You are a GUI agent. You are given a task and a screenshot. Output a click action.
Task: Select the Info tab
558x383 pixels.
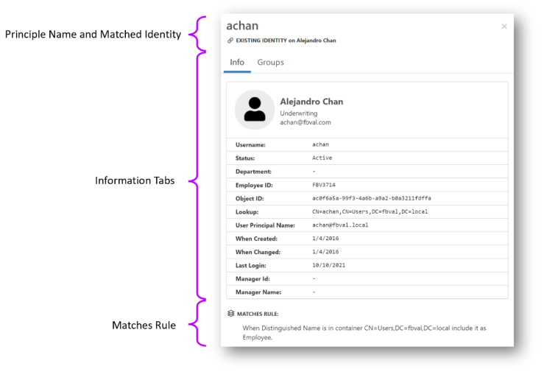click(x=237, y=63)
